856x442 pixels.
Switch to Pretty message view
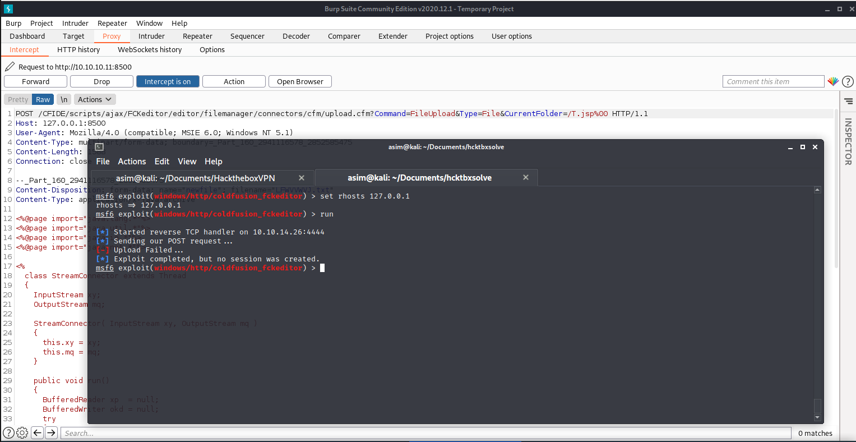pos(18,99)
